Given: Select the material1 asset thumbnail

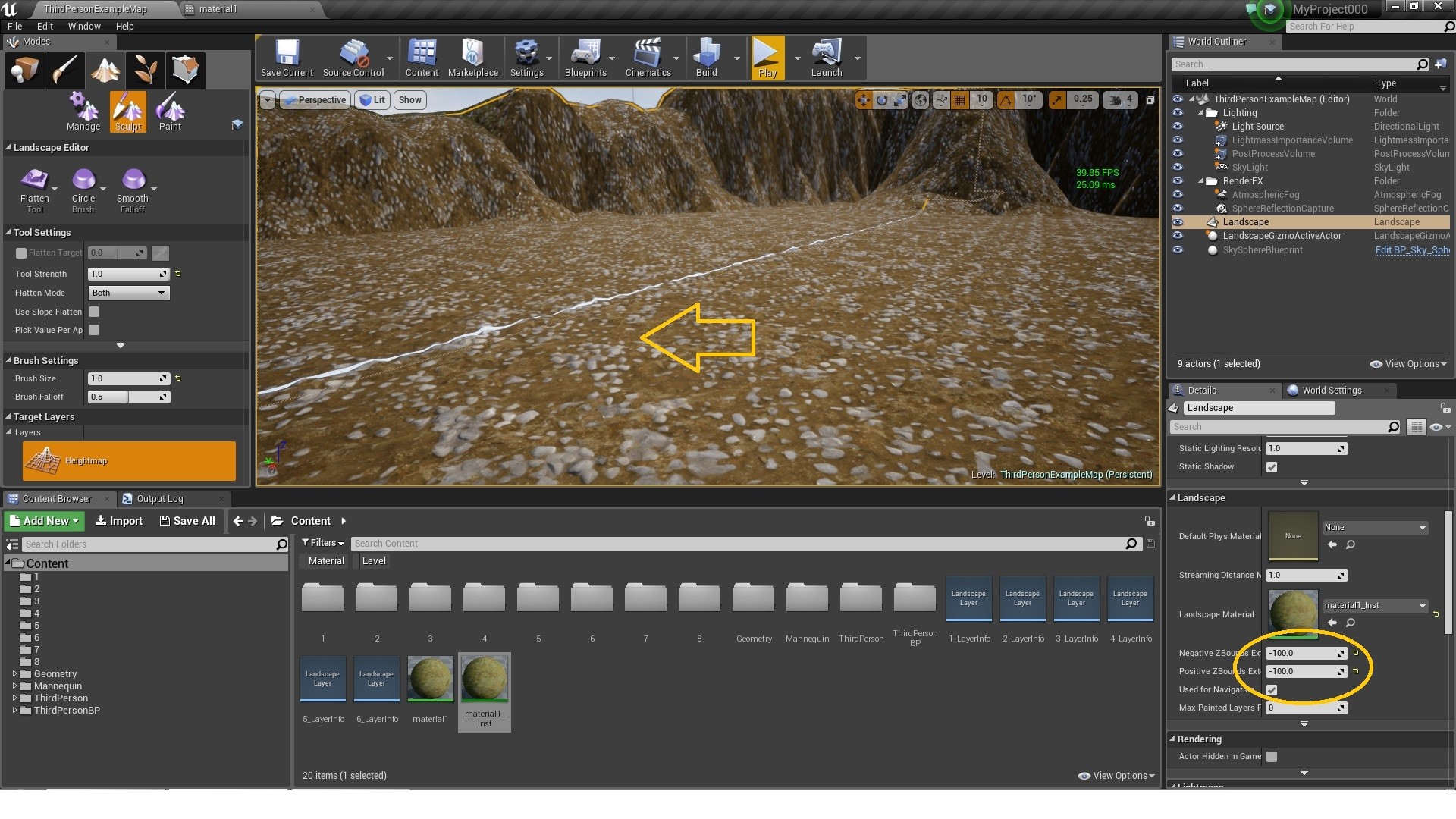Looking at the screenshot, I should pyautogui.click(x=430, y=679).
